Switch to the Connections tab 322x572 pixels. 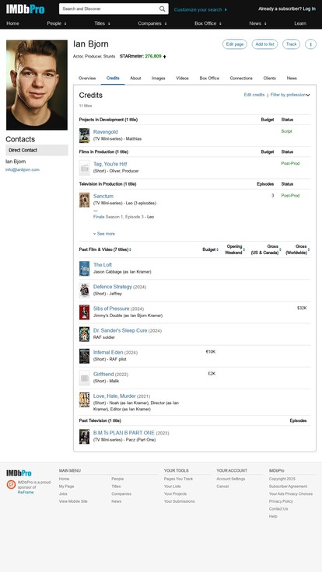(x=241, y=78)
